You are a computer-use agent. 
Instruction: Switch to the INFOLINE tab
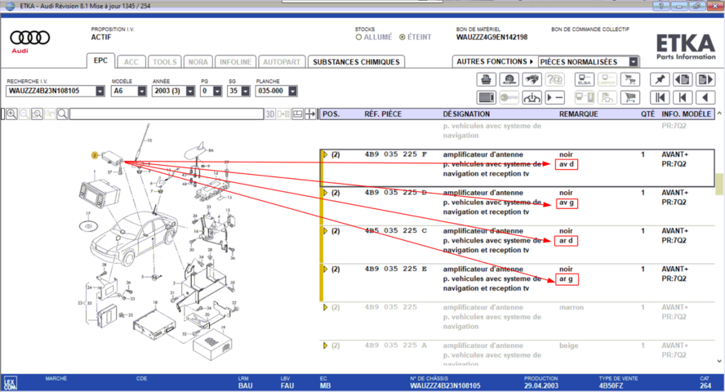[x=235, y=62]
